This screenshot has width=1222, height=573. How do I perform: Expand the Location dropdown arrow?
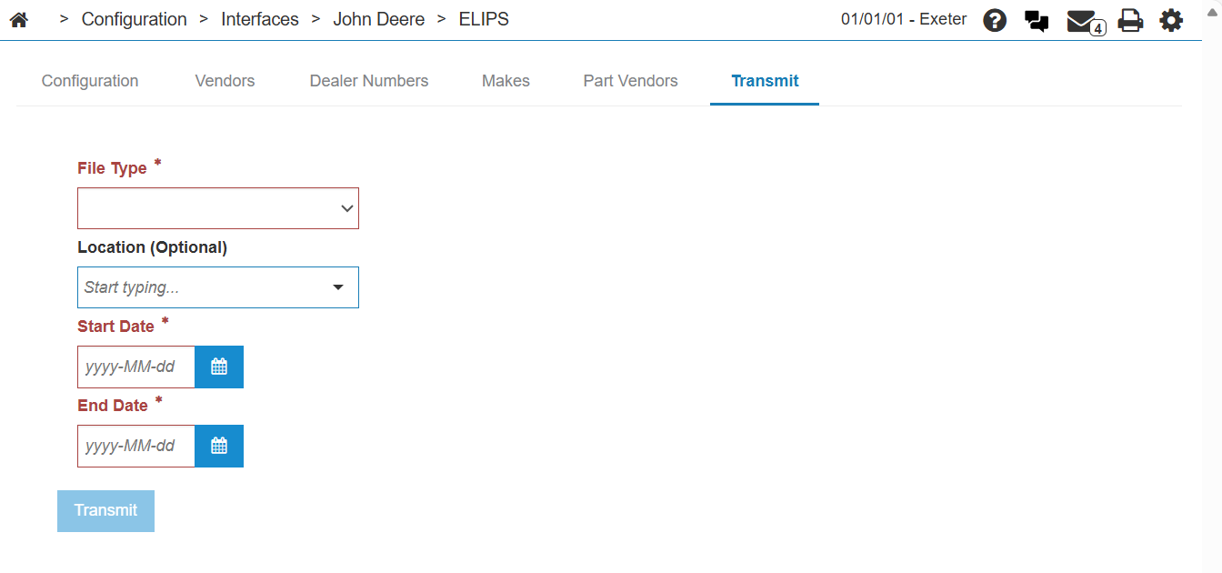click(x=338, y=287)
